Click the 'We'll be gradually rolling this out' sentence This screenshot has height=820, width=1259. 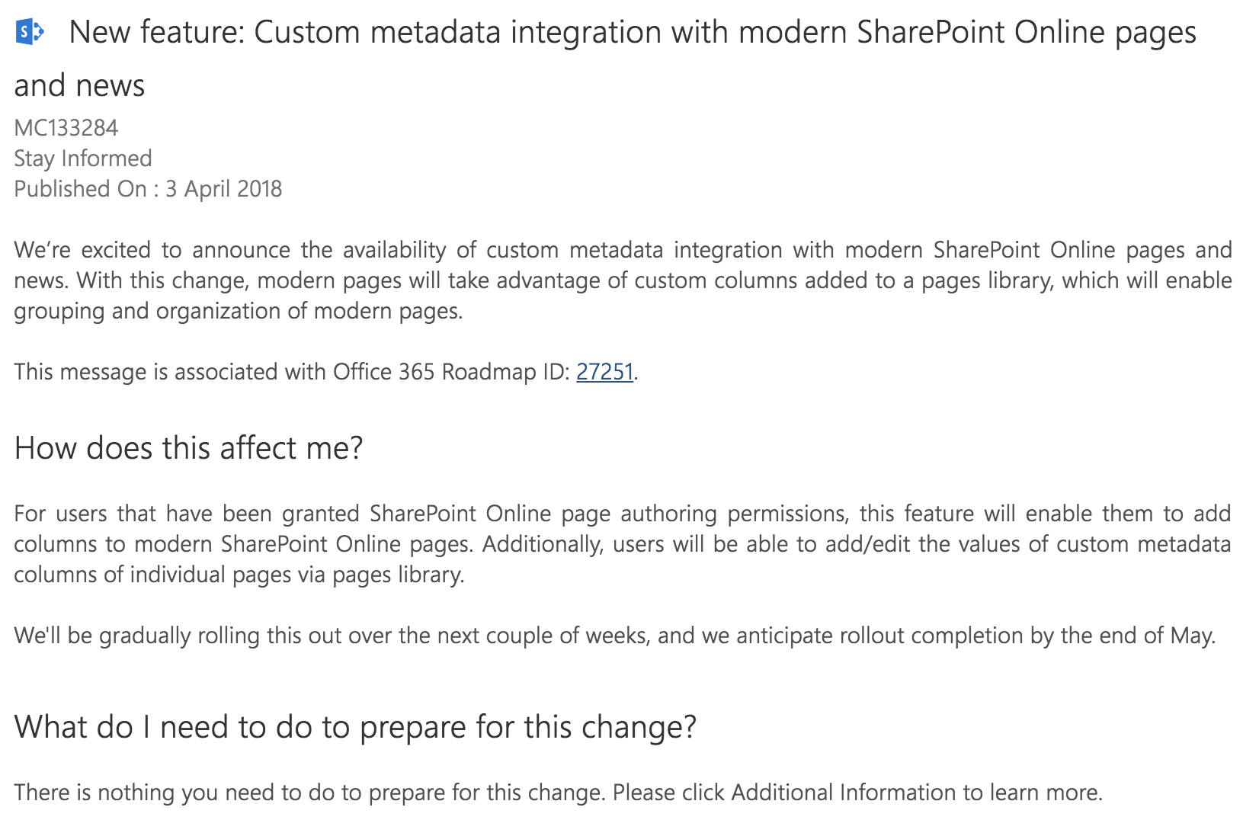pyautogui.click(x=614, y=636)
